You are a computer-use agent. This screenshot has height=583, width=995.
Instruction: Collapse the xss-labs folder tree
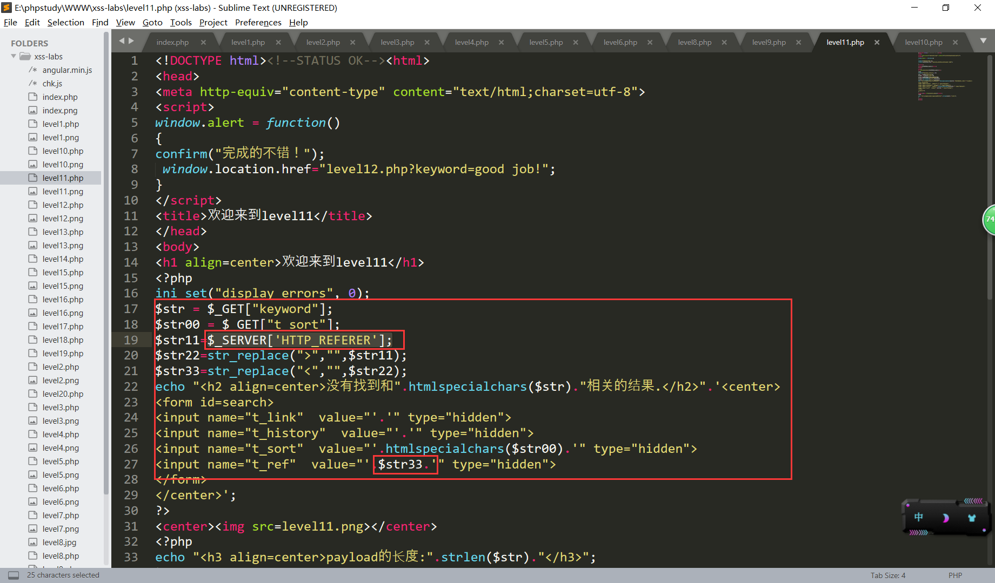[14, 56]
